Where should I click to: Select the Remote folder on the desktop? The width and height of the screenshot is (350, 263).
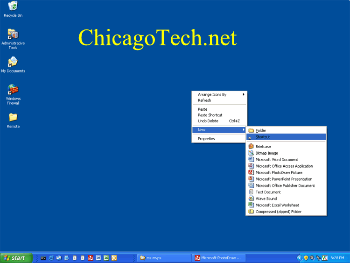pos(13,121)
